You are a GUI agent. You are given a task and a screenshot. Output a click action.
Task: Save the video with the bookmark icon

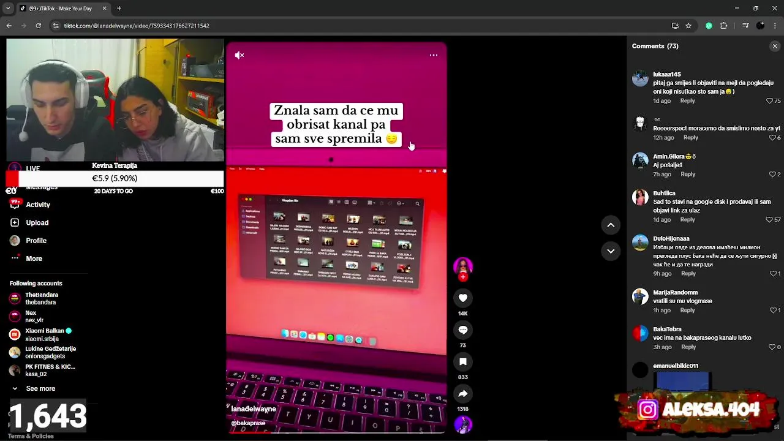[463, 362]
